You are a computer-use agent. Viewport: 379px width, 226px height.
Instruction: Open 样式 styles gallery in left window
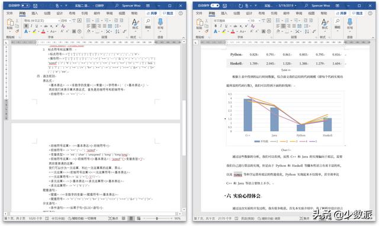tap(136, 24)
